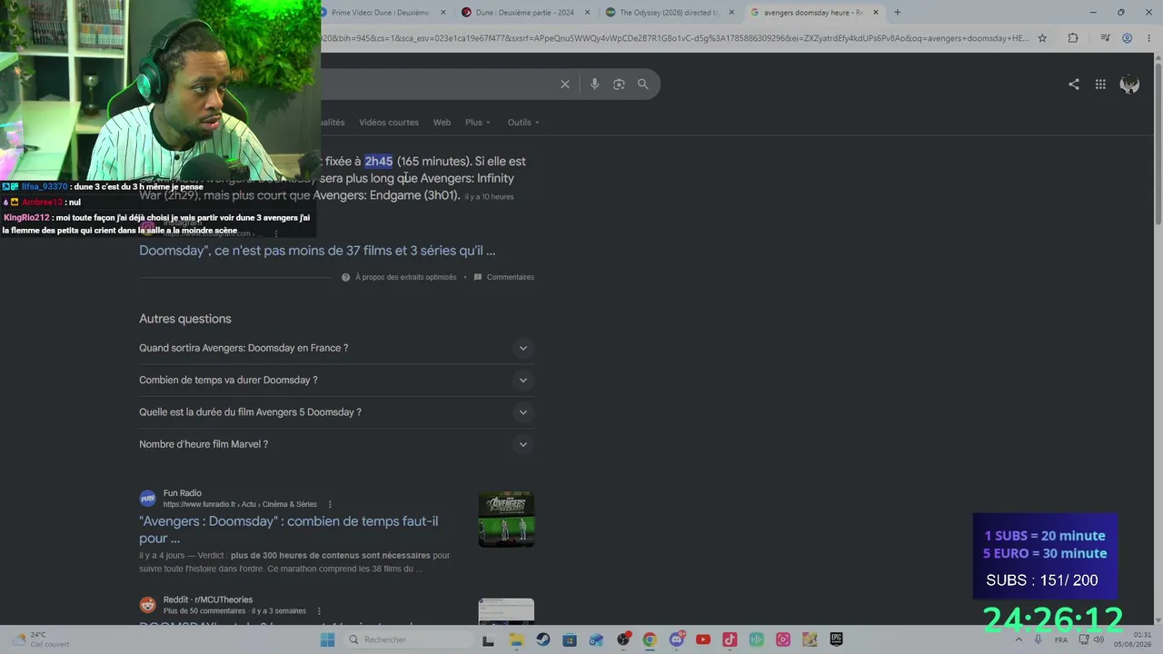Add a new browser tab
1163x654 pixels.
pyautogui.click(x=898, y=13)
